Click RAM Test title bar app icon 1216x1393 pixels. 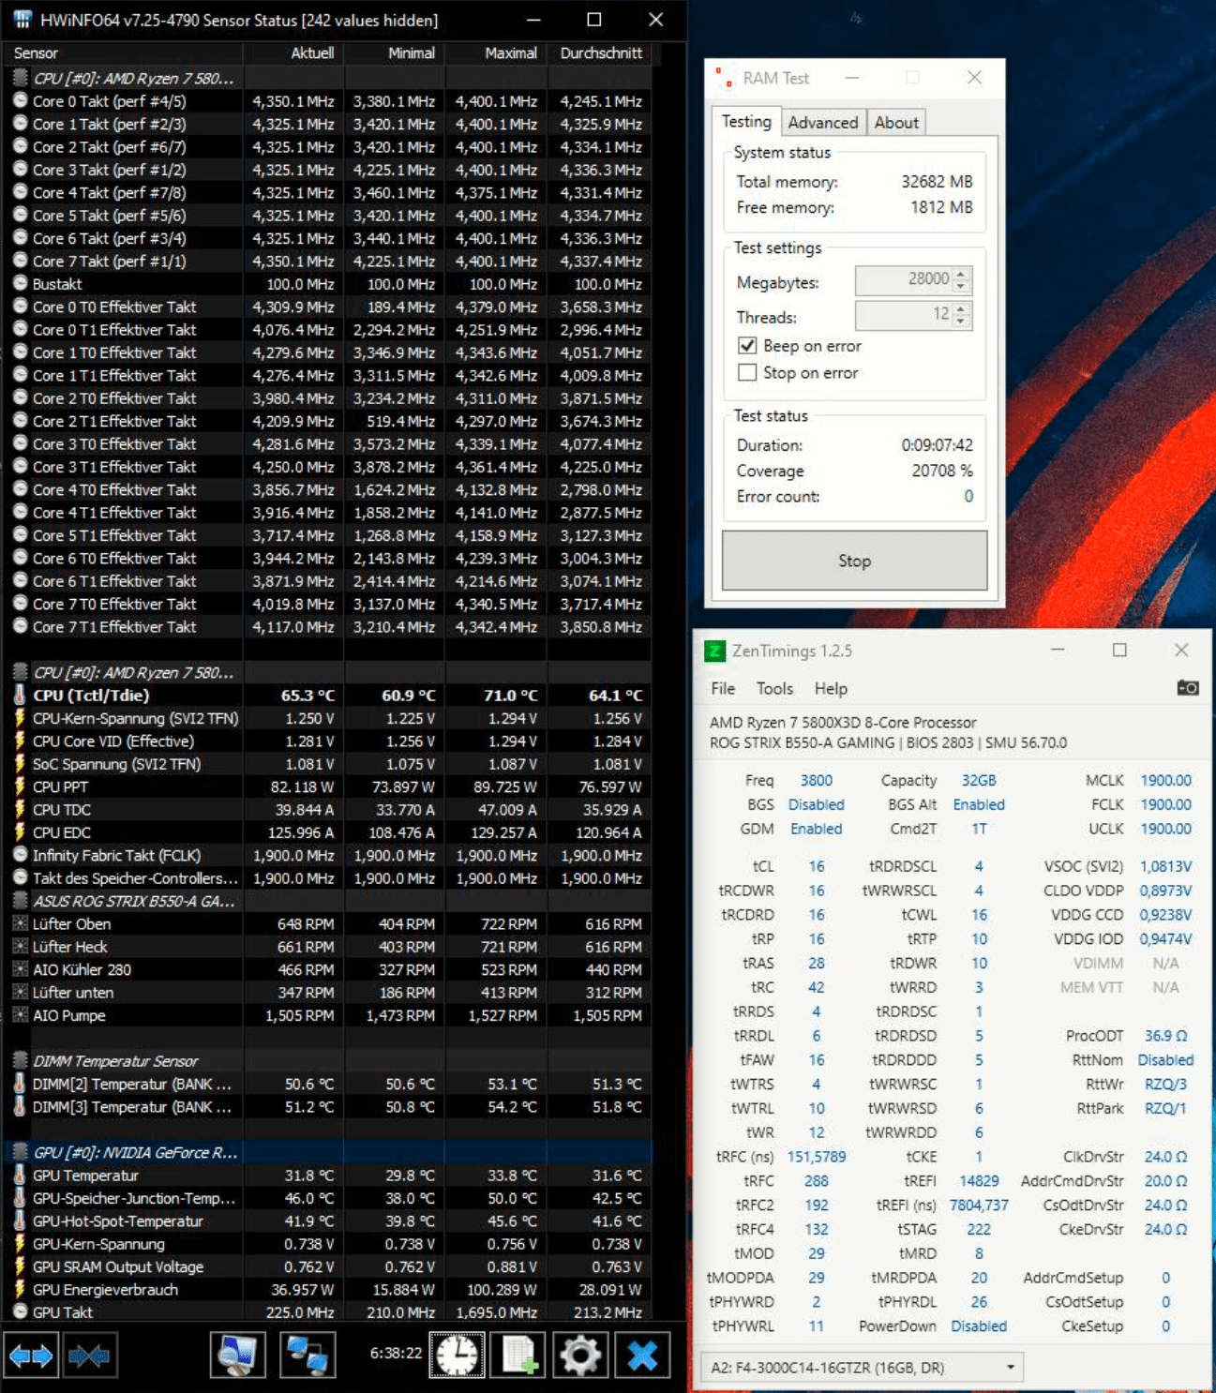coord(724,78)
